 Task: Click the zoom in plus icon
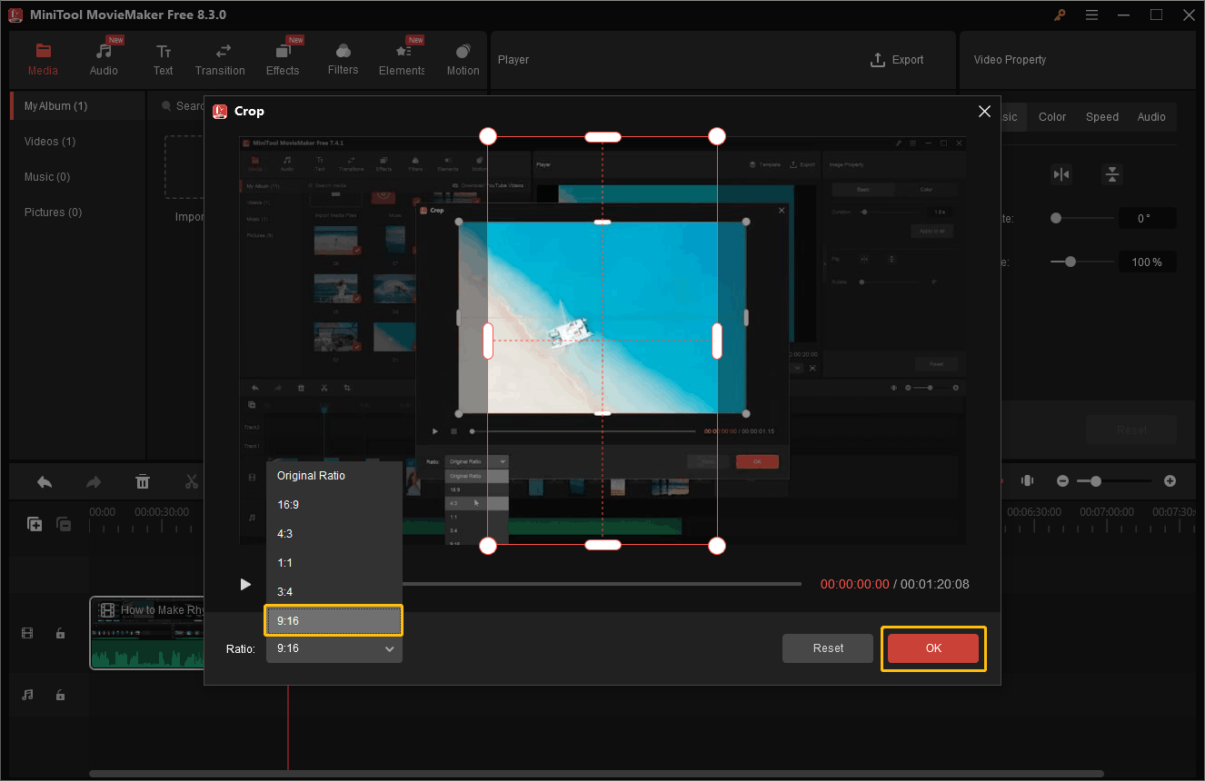coord(1170,480)
